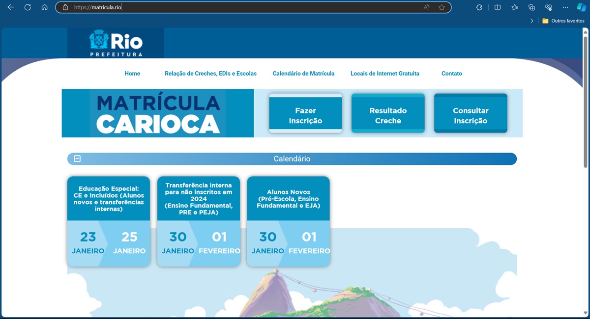Screen dimensions: 590x319
Task: Open the Contato menu item
Action: coord(452,74)
